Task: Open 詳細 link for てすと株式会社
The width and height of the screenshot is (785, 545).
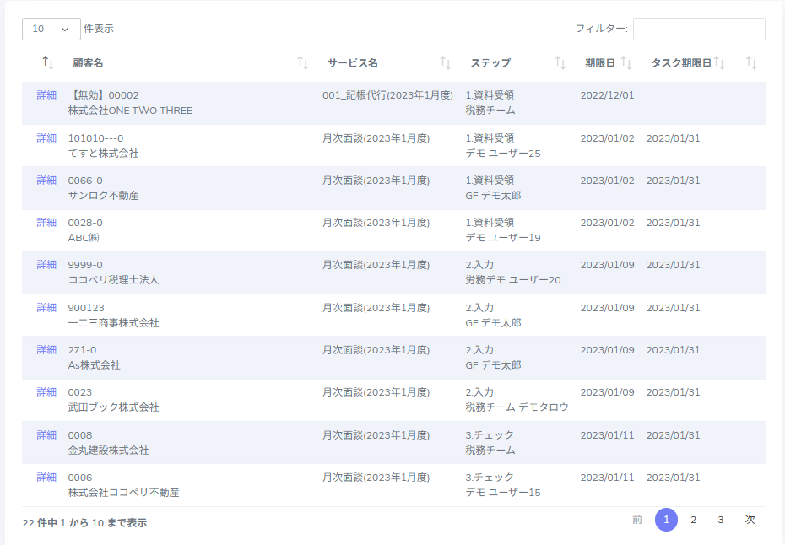Action: click(x=46, y=138)
